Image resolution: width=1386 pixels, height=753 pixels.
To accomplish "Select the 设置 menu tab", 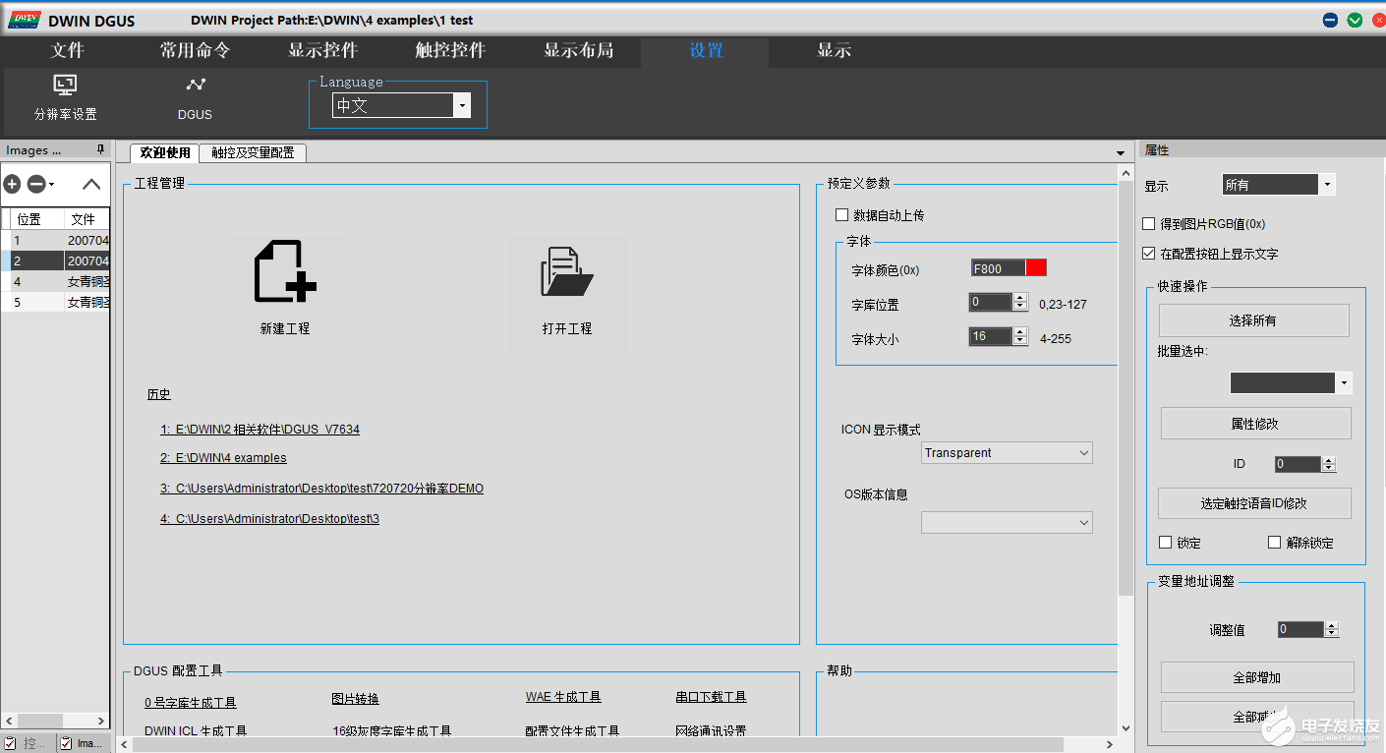I will 706,51.
